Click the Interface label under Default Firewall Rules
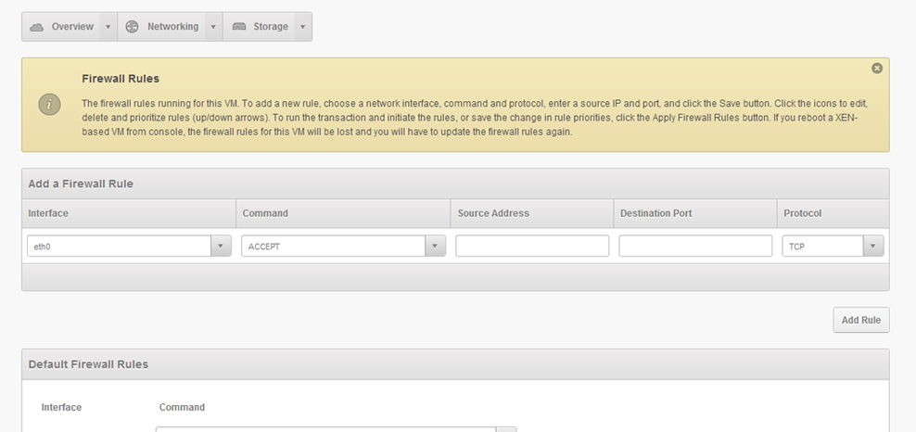The image size is (916, 432). [61, 407]
